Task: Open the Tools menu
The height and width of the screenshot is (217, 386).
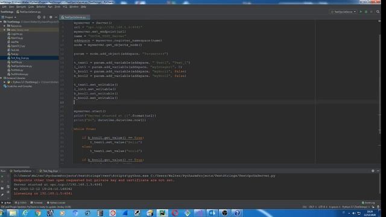Action: [x=57, y=7]
